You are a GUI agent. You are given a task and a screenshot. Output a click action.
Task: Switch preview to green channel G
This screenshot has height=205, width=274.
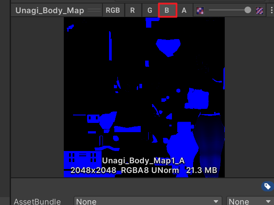pos(150,10)
